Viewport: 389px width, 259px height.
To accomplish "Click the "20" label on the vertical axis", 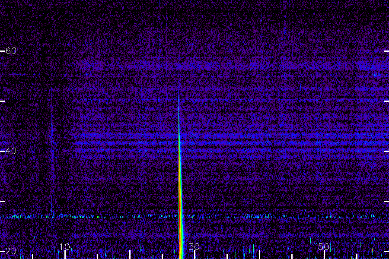I will (11, 251).
